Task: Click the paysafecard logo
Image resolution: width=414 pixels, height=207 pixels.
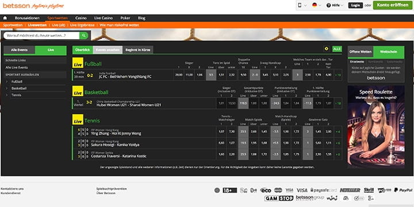Action: click(x=323, y=190)
